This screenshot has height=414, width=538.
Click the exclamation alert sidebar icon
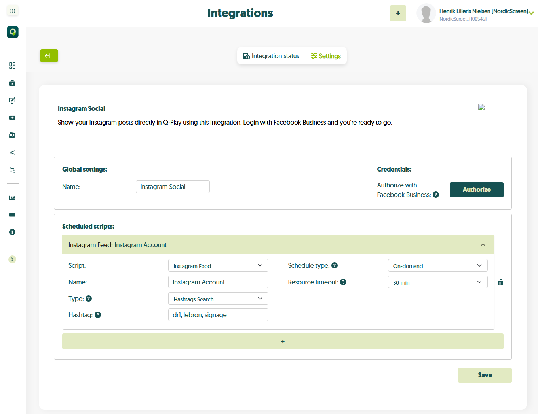[12, 232]
